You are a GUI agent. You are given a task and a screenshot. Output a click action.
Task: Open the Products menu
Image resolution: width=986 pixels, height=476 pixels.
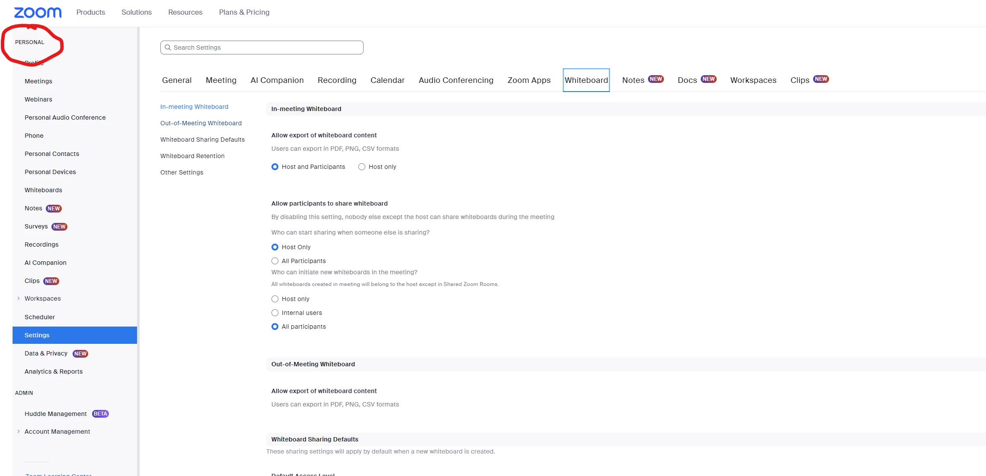91,12
